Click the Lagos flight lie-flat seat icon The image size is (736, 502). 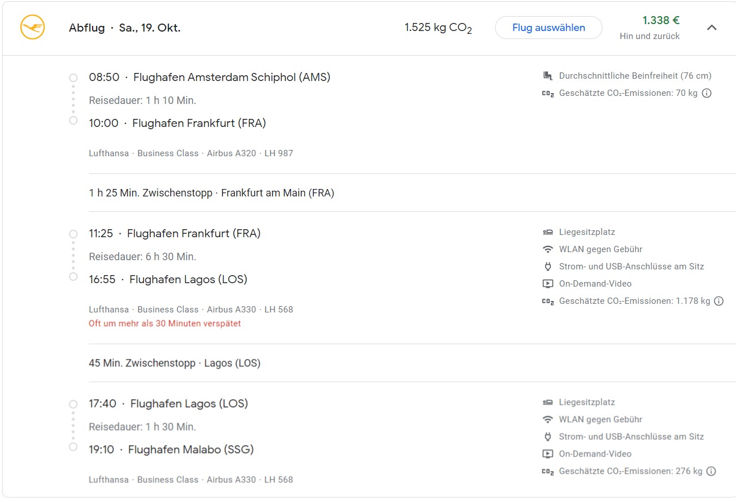pyautogui.click(x=547, y=402)
